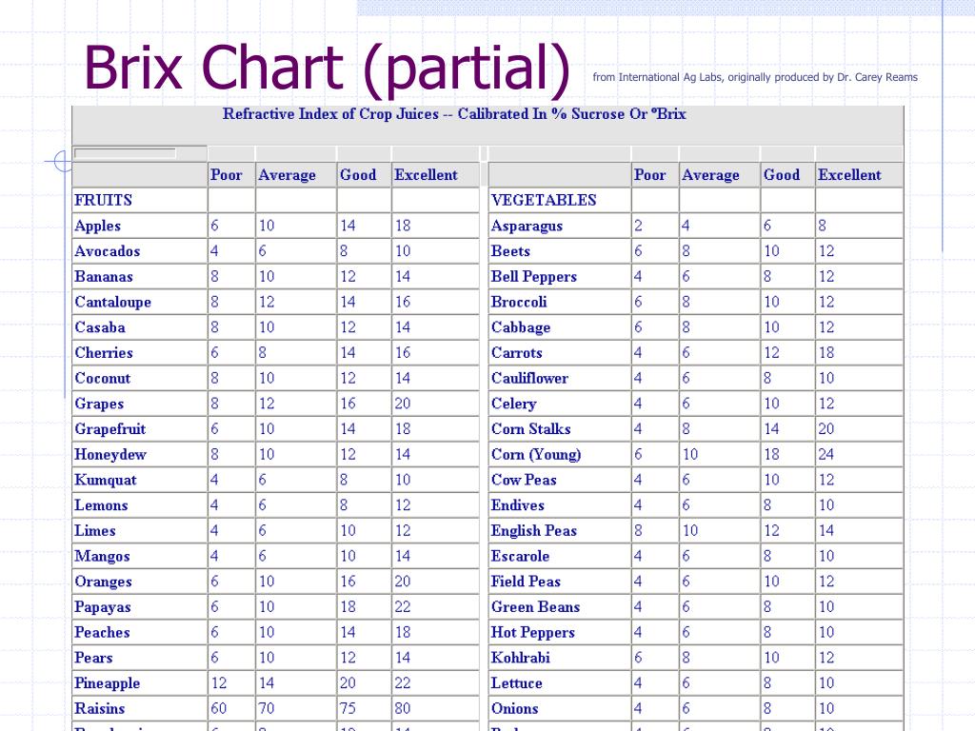Click the Broccoli row label
The image size is (975, 731).
[x=519, y=302]
